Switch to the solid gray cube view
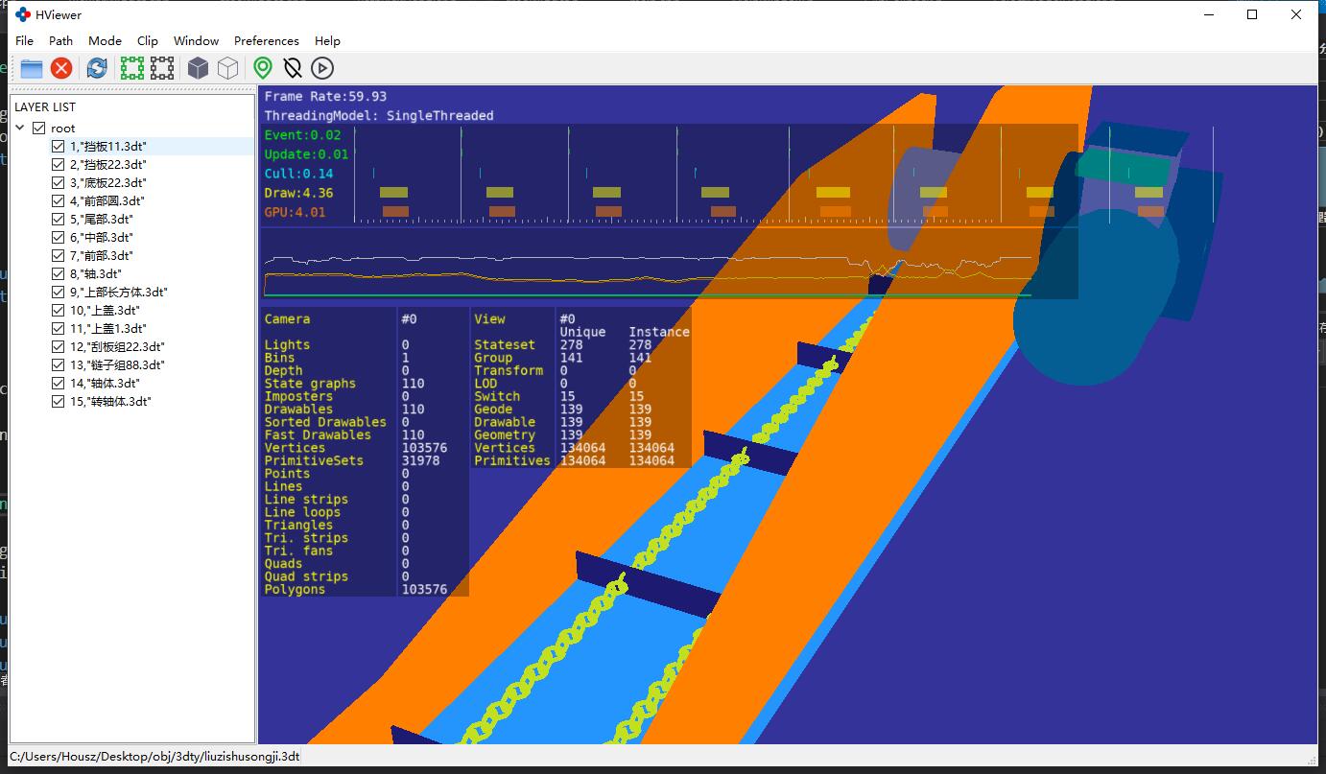 198,68
